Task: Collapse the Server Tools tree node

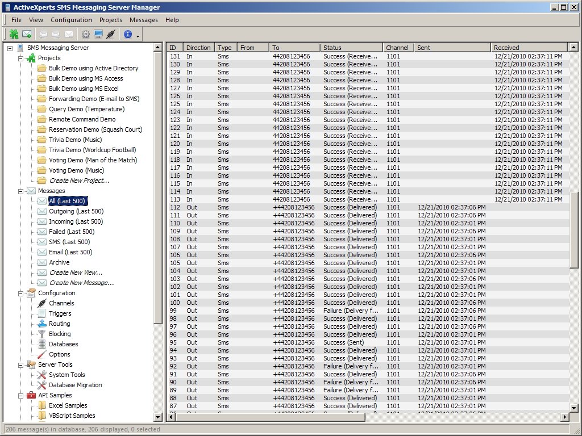Action: (21, 365)
